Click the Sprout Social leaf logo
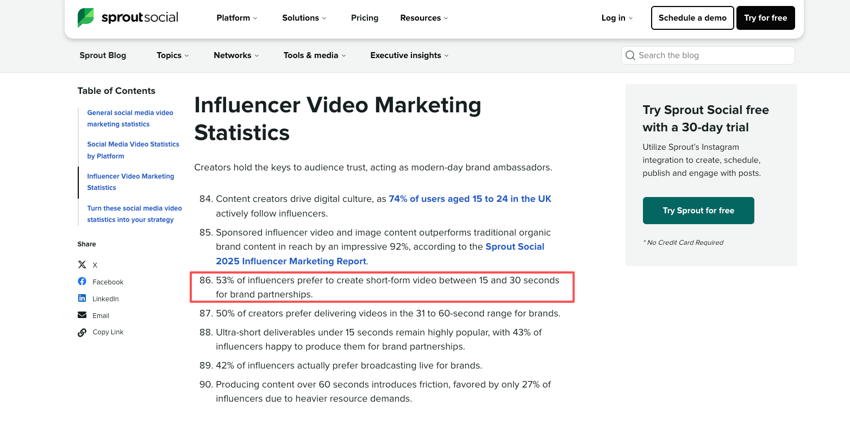The height and width of the screenshot is (438, 850). coord(85,18)
